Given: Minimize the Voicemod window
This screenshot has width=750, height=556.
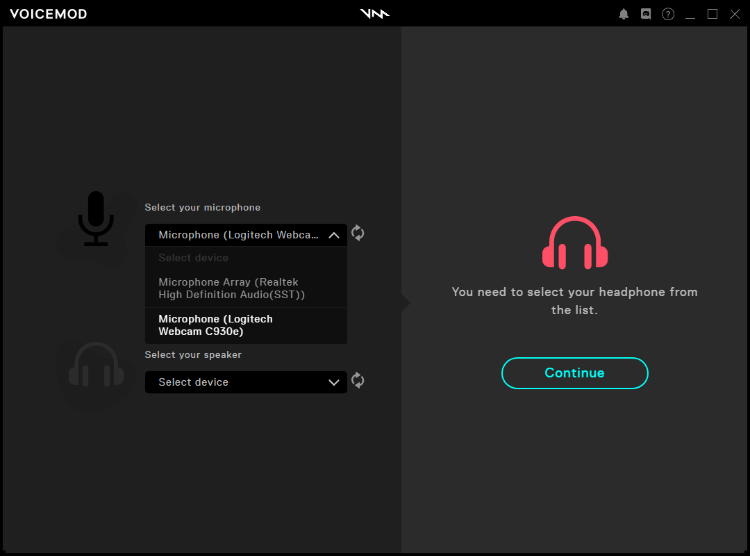Looking at the screenshot, I should click(x=690, y=14).
